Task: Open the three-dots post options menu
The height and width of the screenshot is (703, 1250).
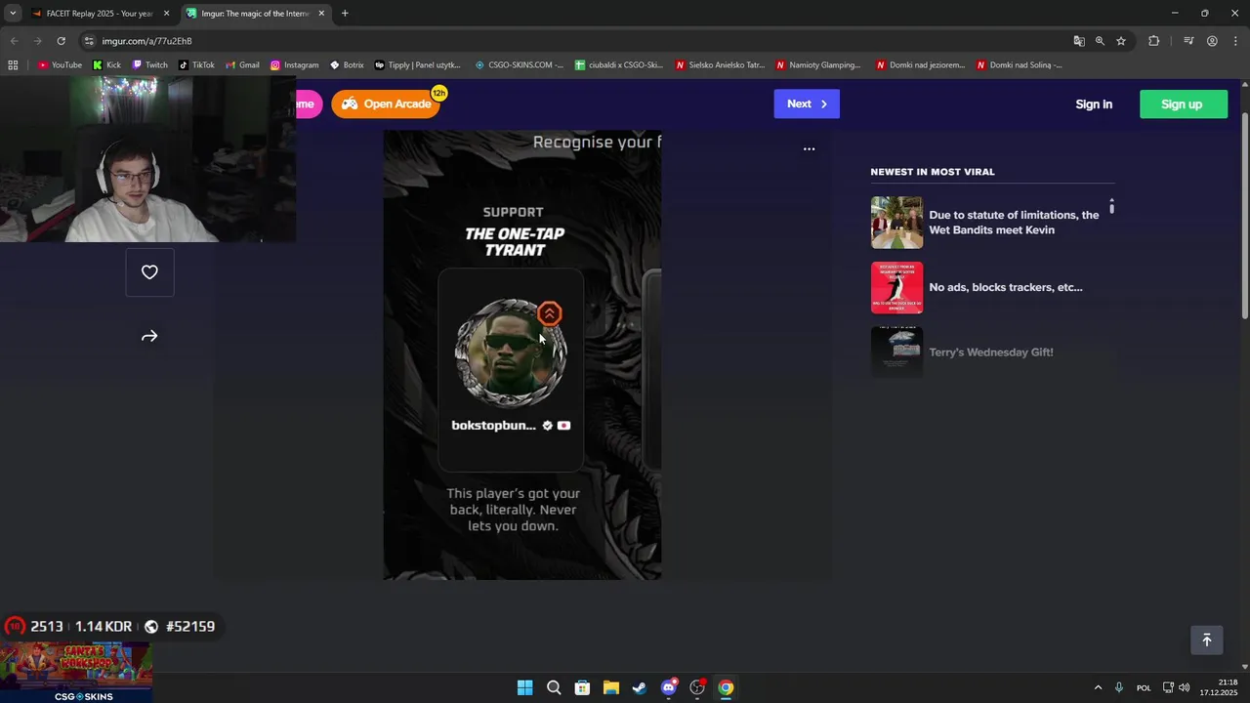Action: pyautogui.click(x=809, y=149)
